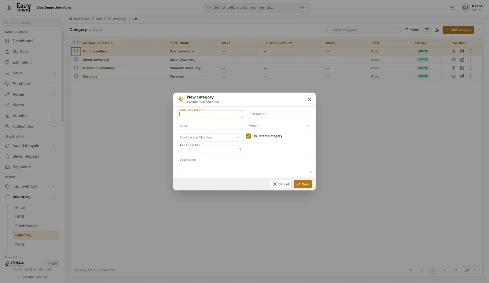This screenshot has width=489, height=283.
Task: Check the Diamond Jewellery row checkbox
Action: (x=76, y=68)
